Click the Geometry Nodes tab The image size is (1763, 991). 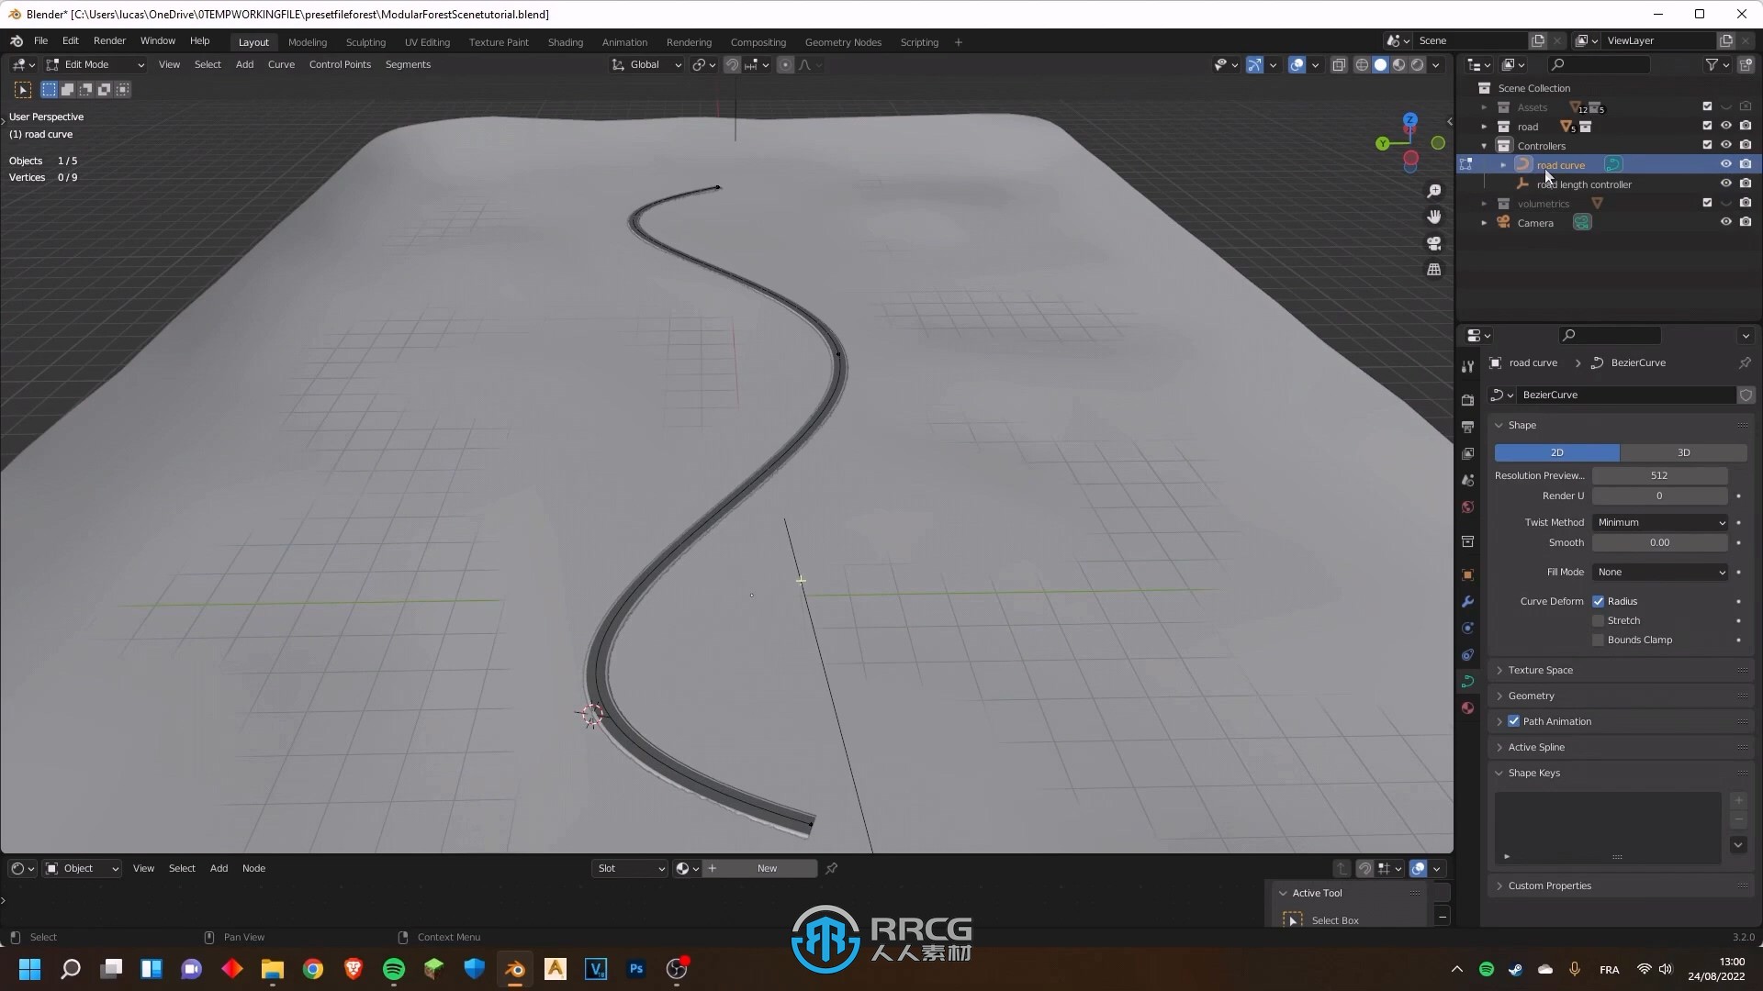point(844,41)
